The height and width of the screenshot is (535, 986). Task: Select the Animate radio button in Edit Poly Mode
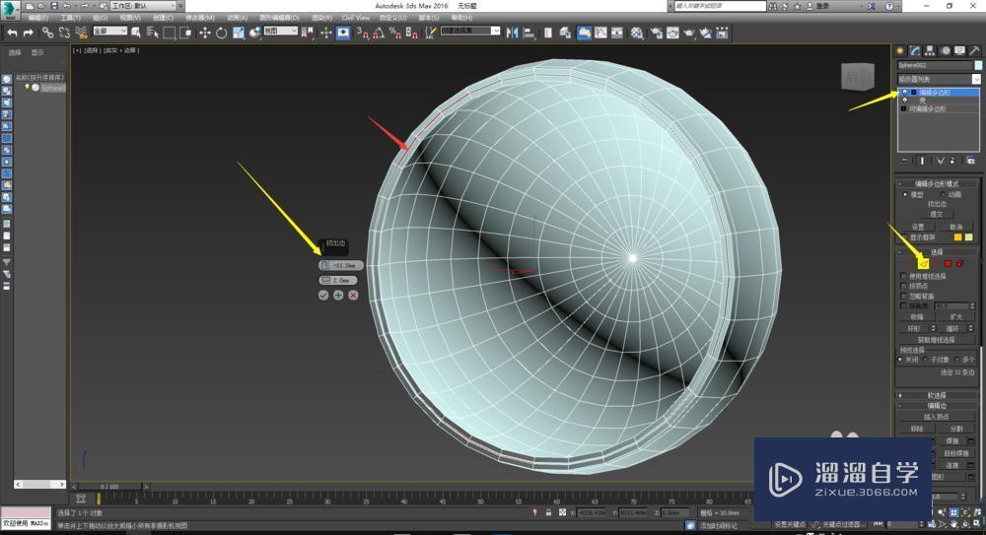943,194
